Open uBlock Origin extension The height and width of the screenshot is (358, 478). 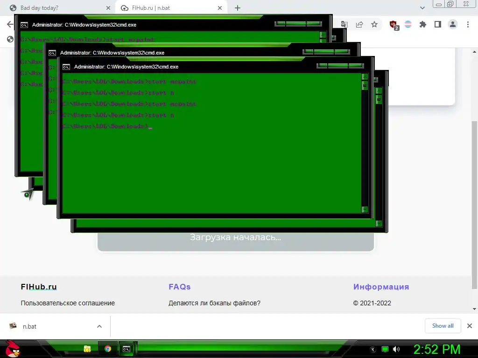point(394,25)
